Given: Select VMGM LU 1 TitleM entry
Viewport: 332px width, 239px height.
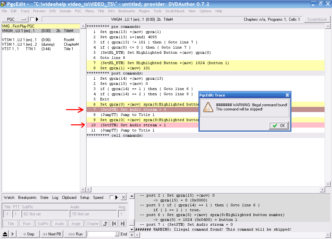Looking at the screenshot, I should click(41, 31).
